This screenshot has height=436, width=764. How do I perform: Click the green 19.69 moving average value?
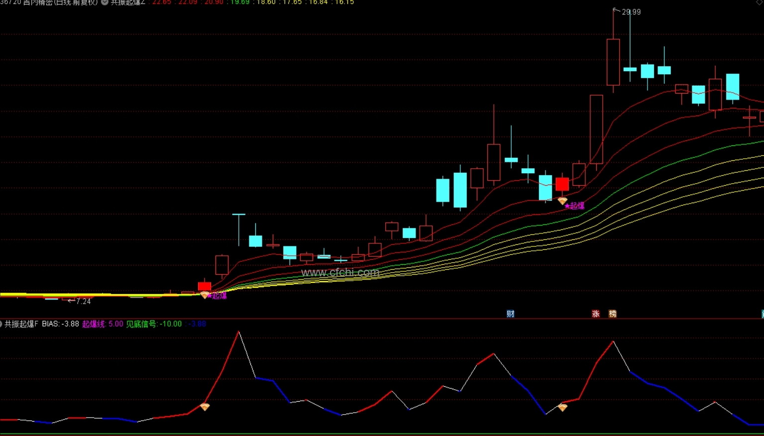(240, 2)
